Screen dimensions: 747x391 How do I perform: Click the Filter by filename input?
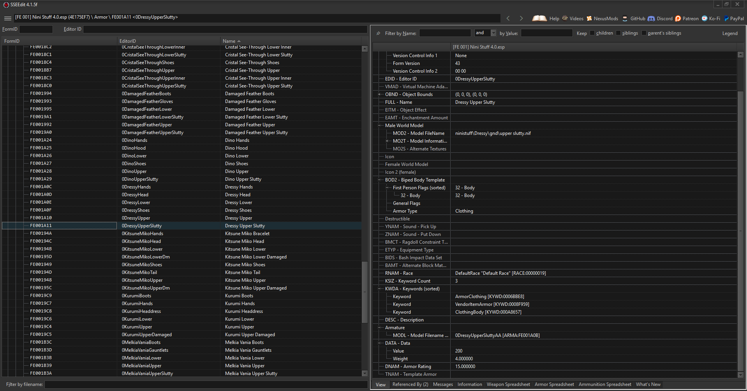coord(206,384)
